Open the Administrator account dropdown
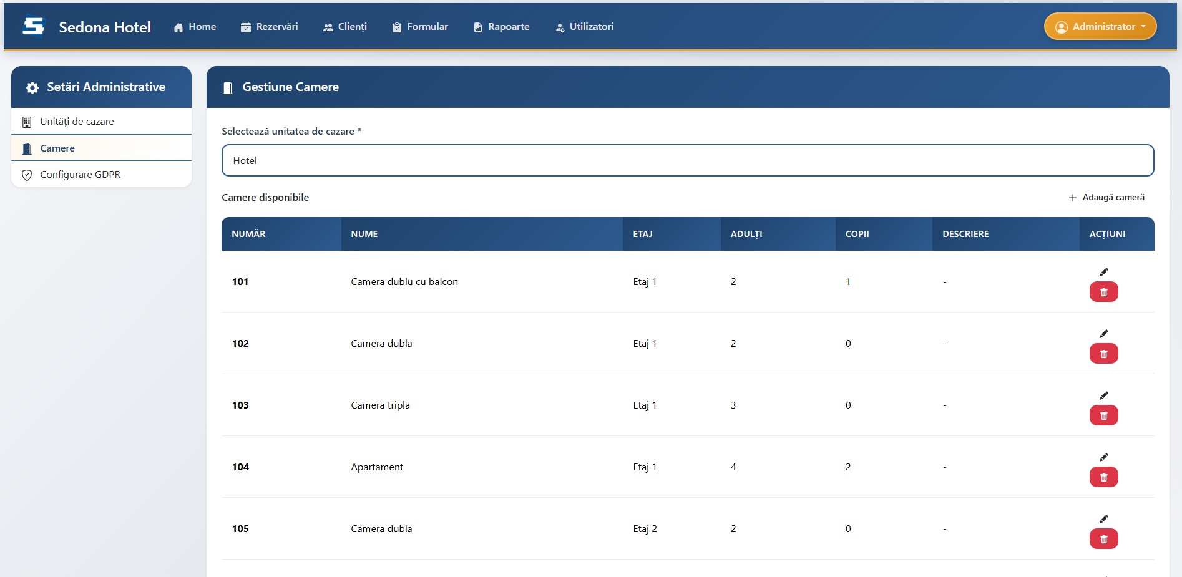 1100,27
